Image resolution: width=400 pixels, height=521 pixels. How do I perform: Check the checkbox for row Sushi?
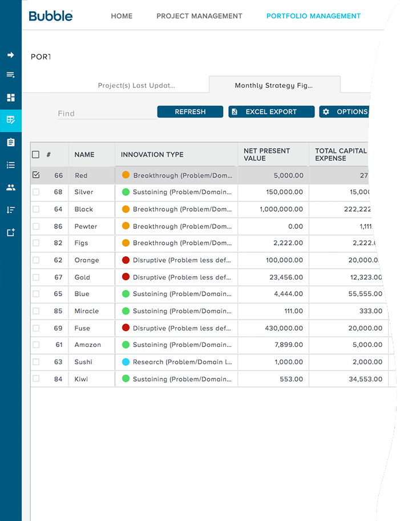36,362
